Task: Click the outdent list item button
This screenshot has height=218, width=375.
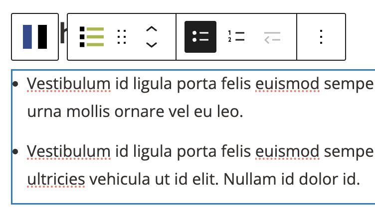Action: (x=272, y=37)
